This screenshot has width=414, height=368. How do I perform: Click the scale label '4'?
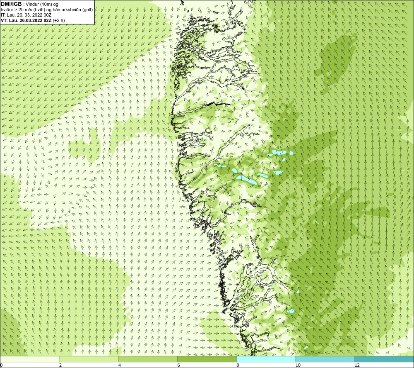pos(120,366)
